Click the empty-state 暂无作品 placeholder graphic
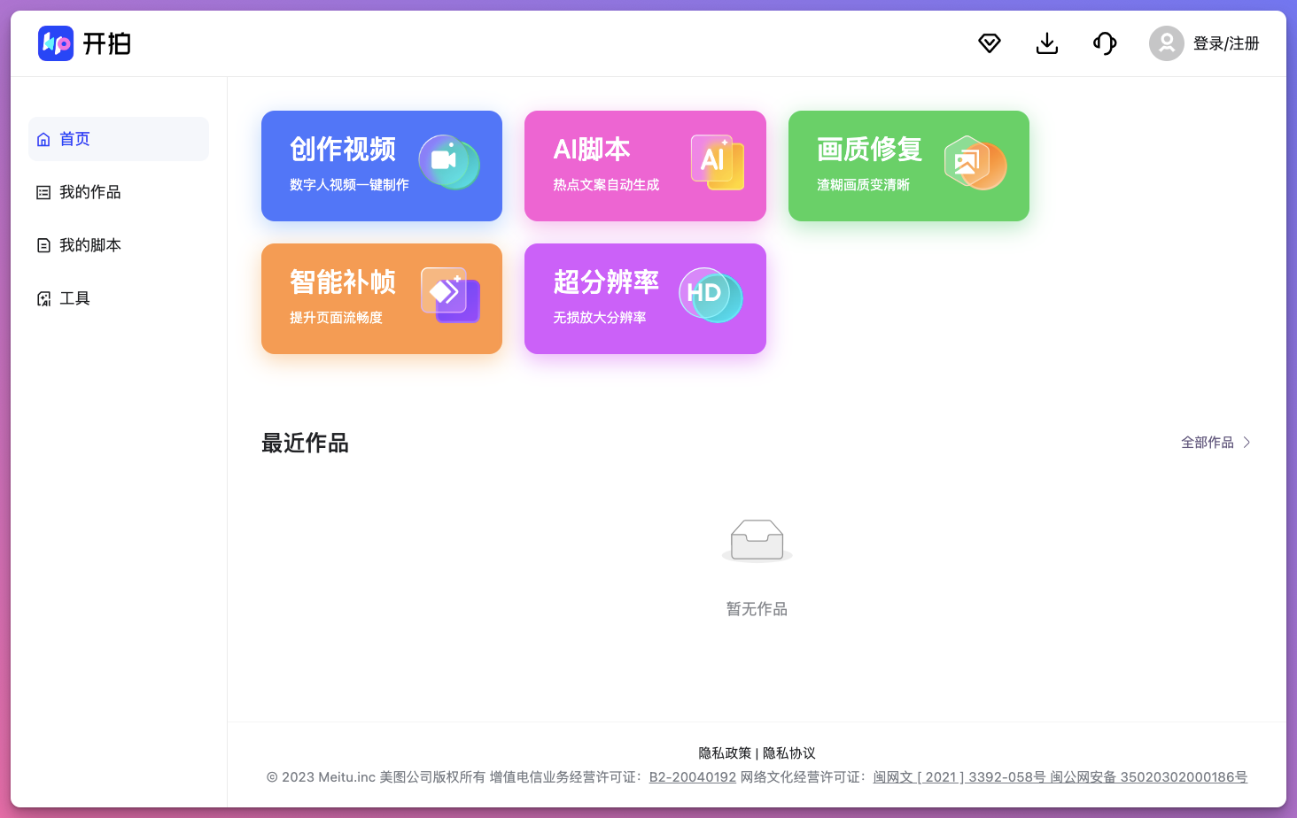 click(757, 540)
